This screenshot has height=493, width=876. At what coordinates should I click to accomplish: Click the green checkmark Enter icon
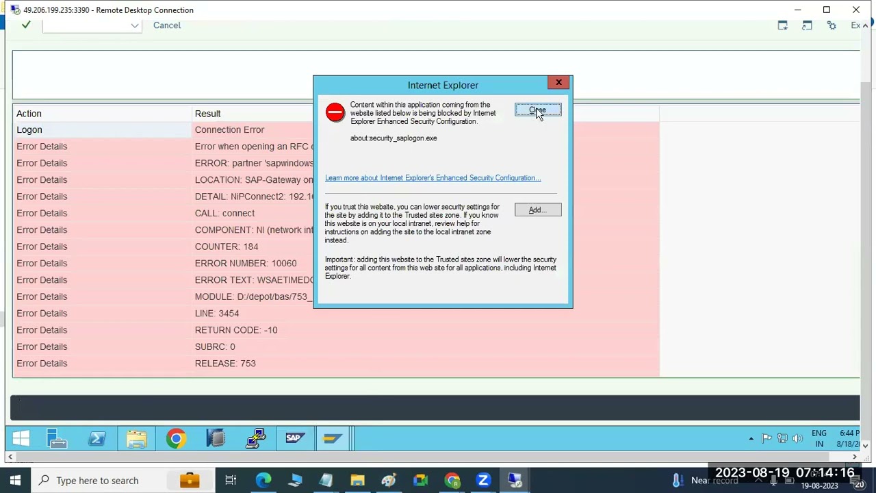click(26, 25)
